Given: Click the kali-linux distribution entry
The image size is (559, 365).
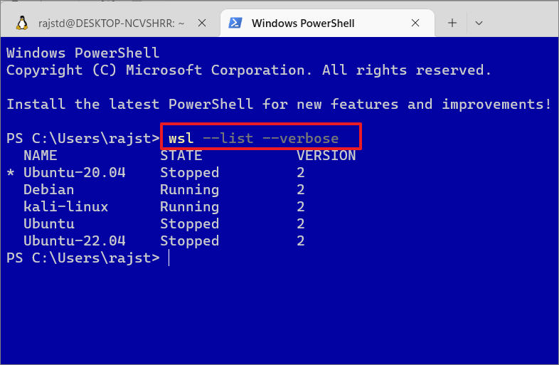Looking at the screenshot, I should pos(66,206).
